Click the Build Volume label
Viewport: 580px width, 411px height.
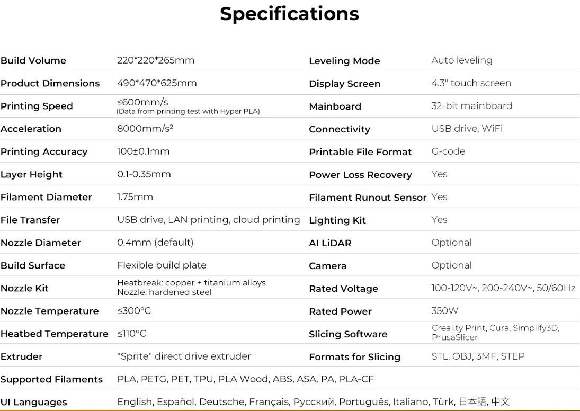pyautogui.click(x=33, y=60)
